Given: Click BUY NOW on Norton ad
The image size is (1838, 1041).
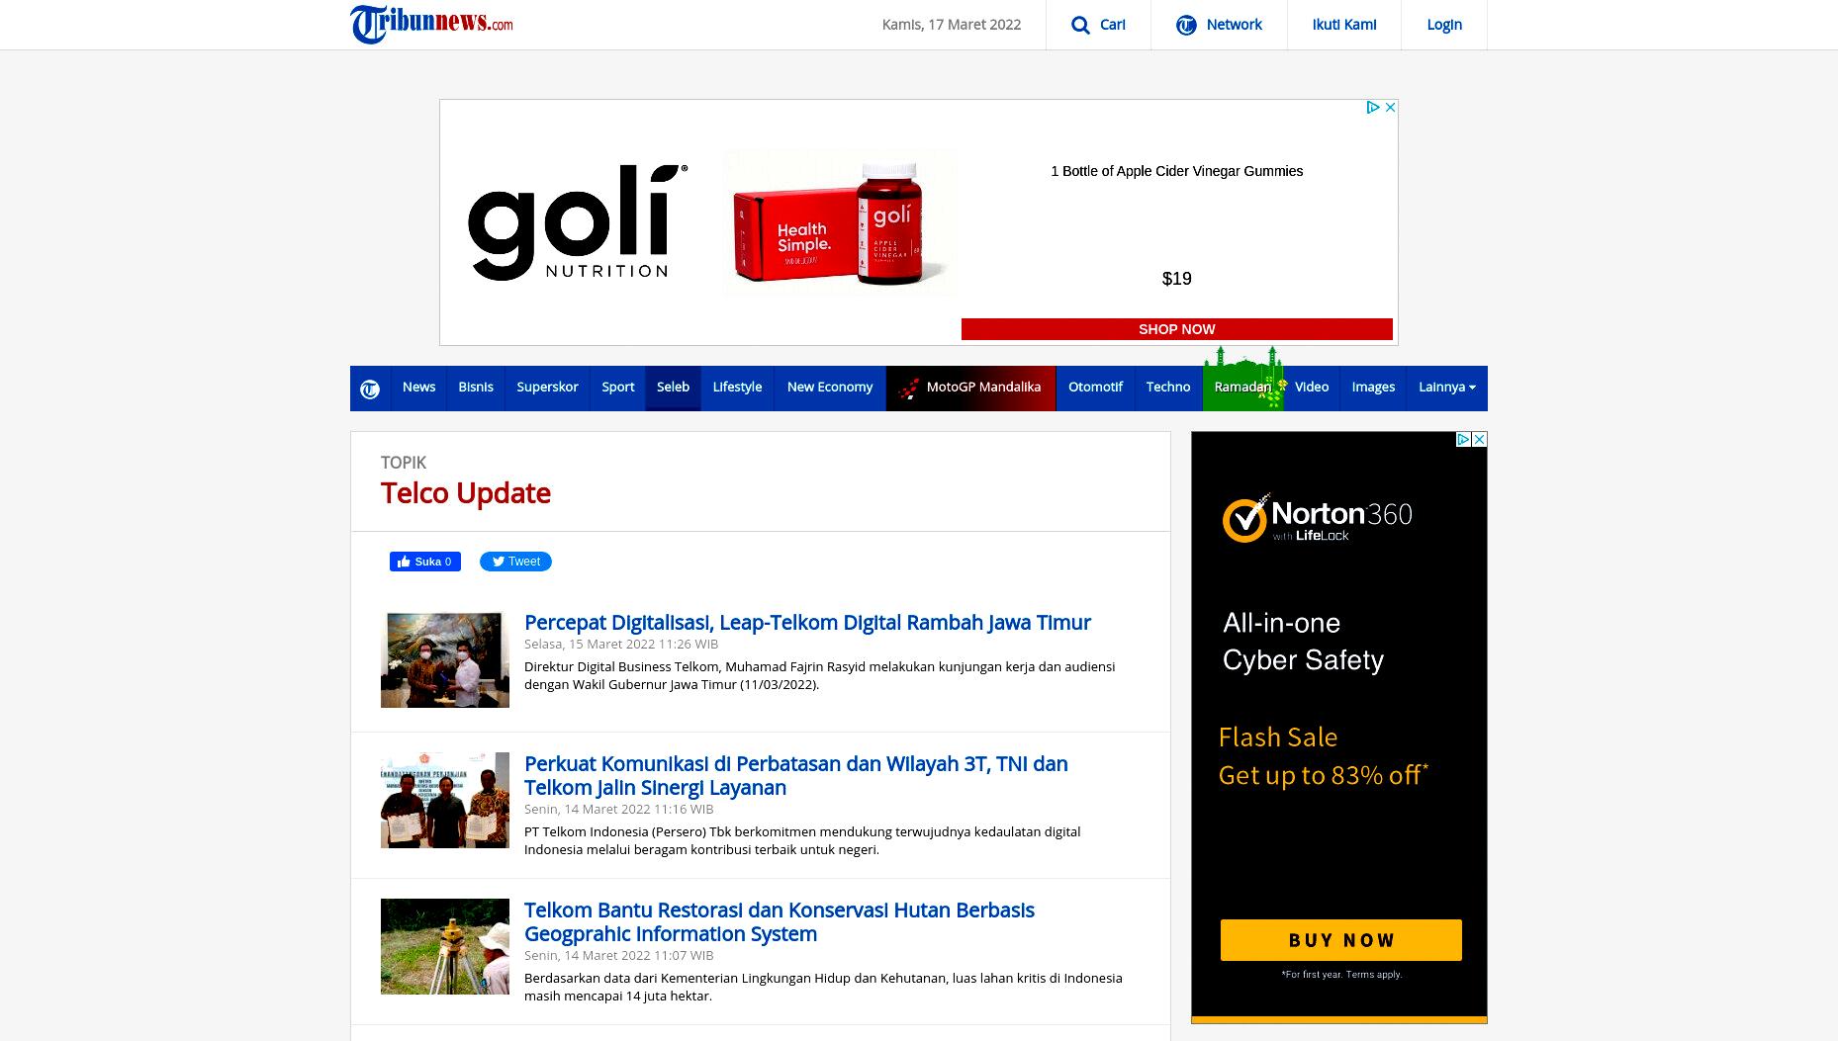Looking at the screenshot, I should click(1340, 940).
